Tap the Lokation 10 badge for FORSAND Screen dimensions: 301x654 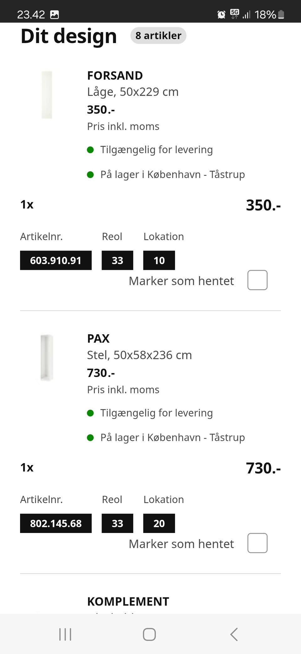(159, 260)
